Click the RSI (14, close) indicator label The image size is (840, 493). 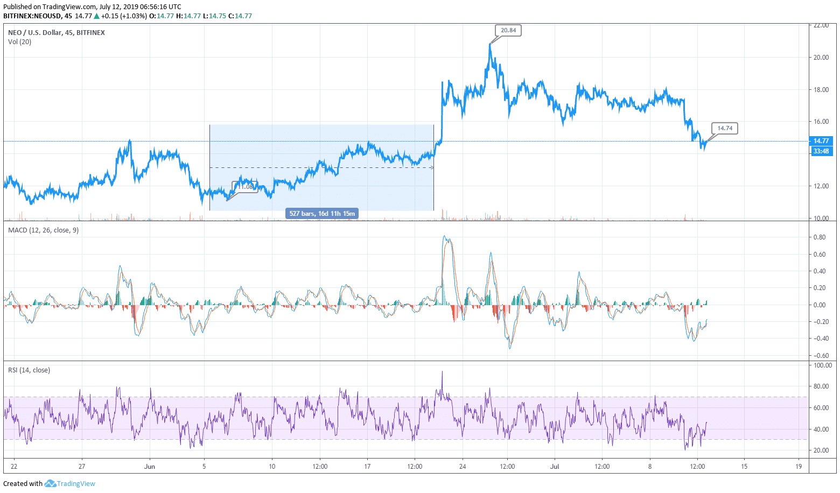(x=29, y=370)
